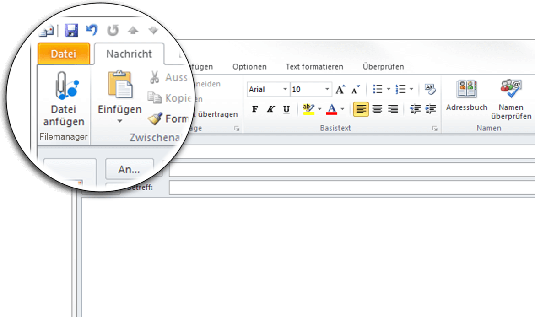Open font color dropdown arrow

pyautogui.click(x=343, y=109)
